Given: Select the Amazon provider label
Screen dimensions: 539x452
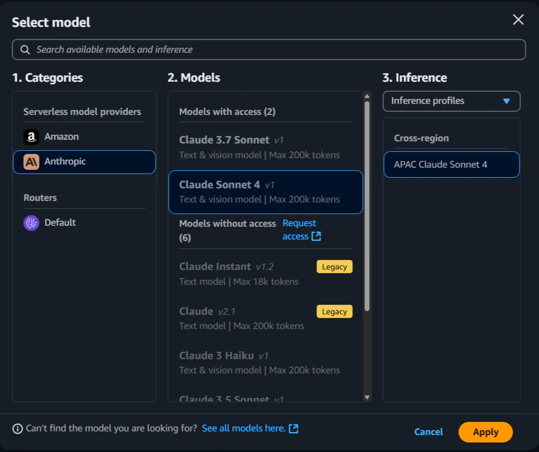Looking at the screenshot, I should 62,137.
